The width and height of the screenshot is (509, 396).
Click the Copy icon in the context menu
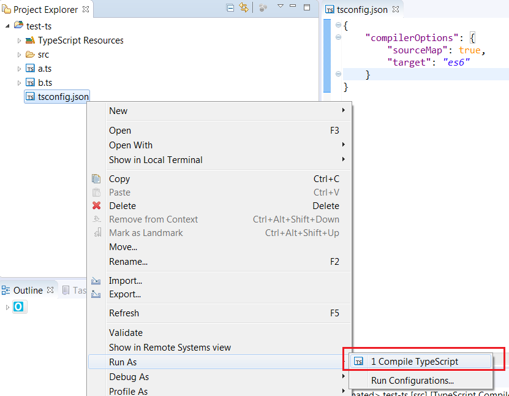(x=96, y=178)
